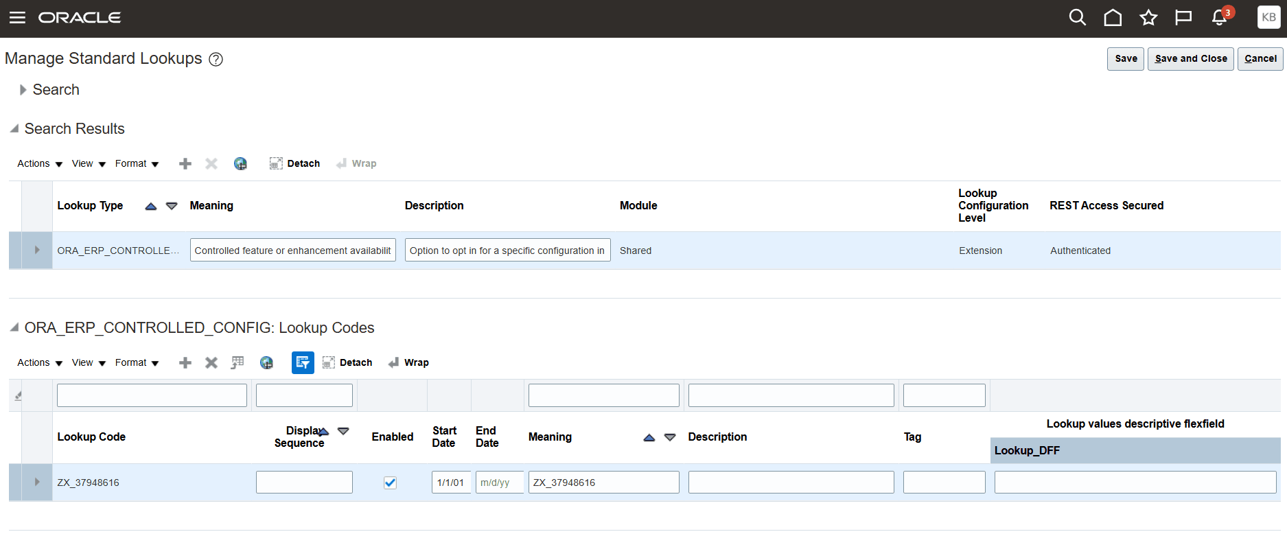Open Format menu in Lookup Codes

(137, 362)
